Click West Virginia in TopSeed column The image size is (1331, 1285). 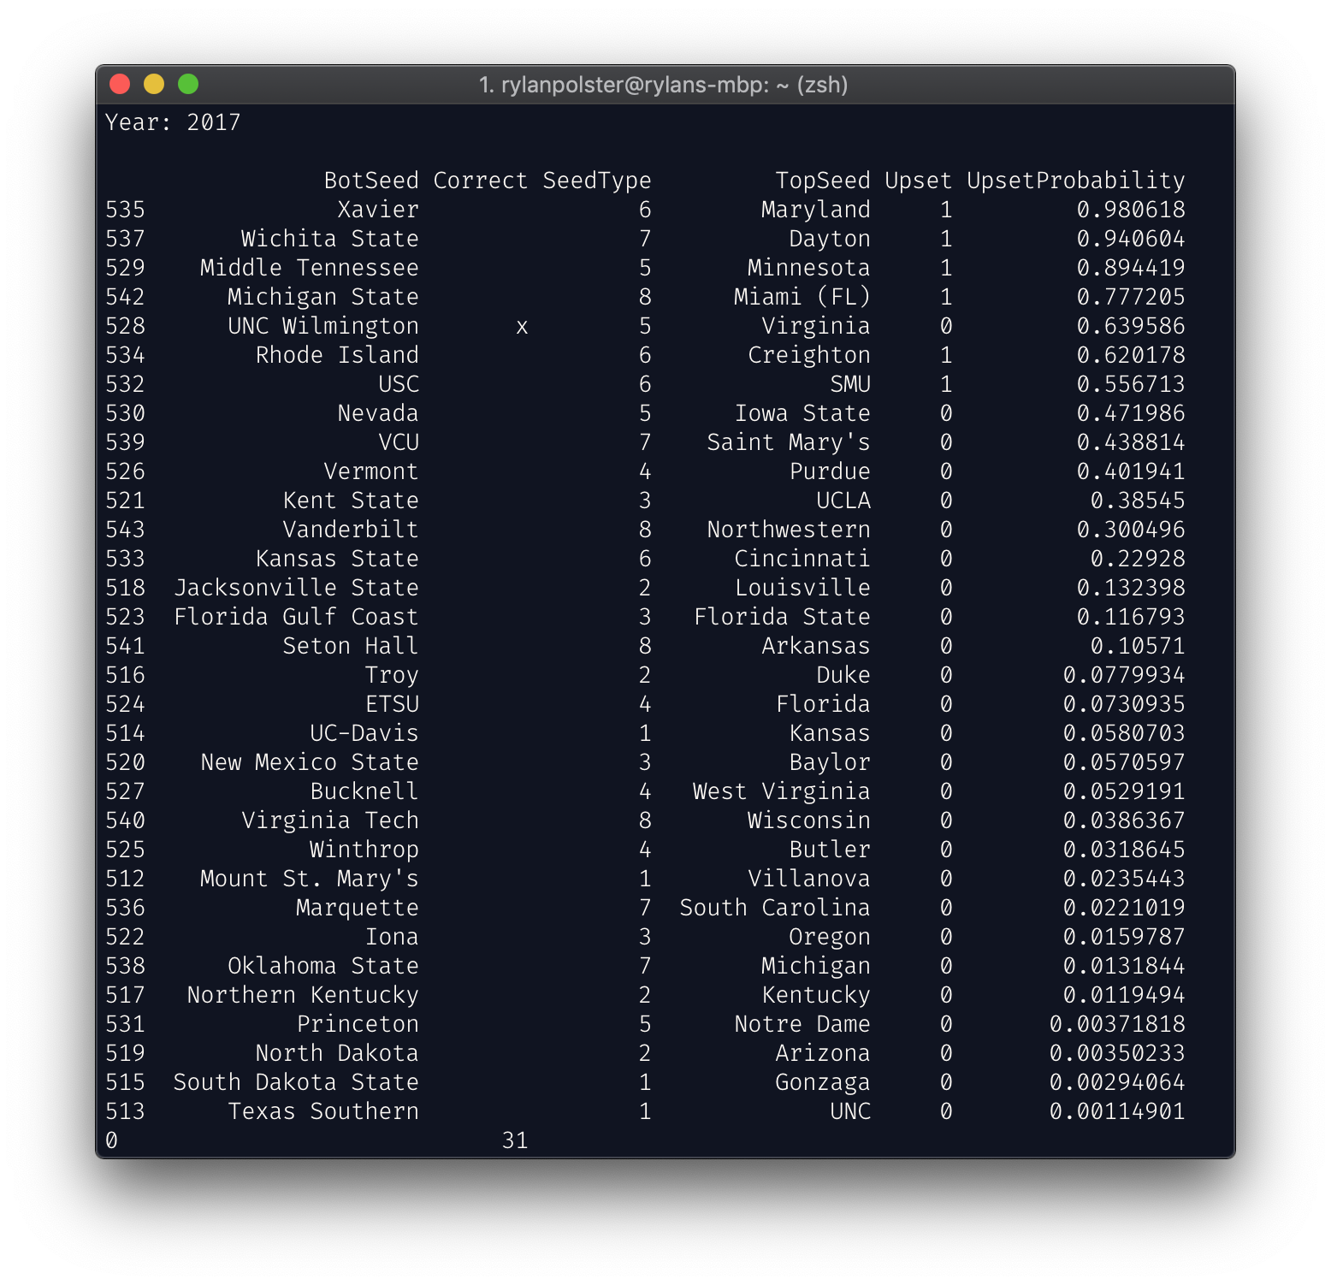coord(782,791)
